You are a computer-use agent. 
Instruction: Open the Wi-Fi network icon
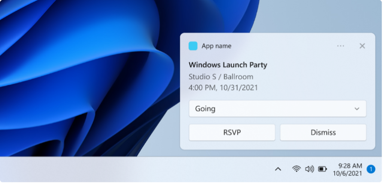(296, 169)
